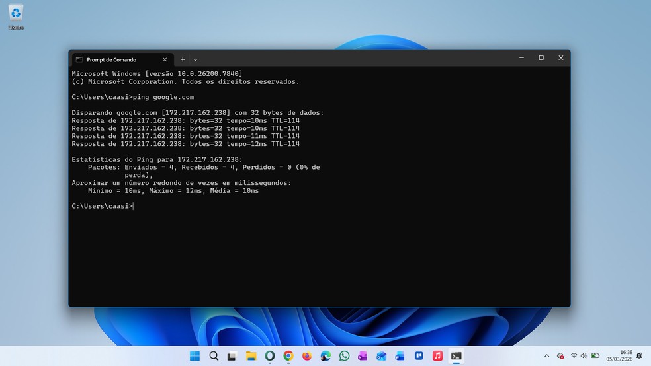Open the Windows Start menu
651x366 pixels.
pyautogui.click(x=195, y=356)
